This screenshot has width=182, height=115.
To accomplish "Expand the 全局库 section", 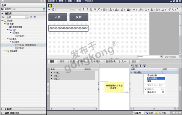I will [2, 109].
